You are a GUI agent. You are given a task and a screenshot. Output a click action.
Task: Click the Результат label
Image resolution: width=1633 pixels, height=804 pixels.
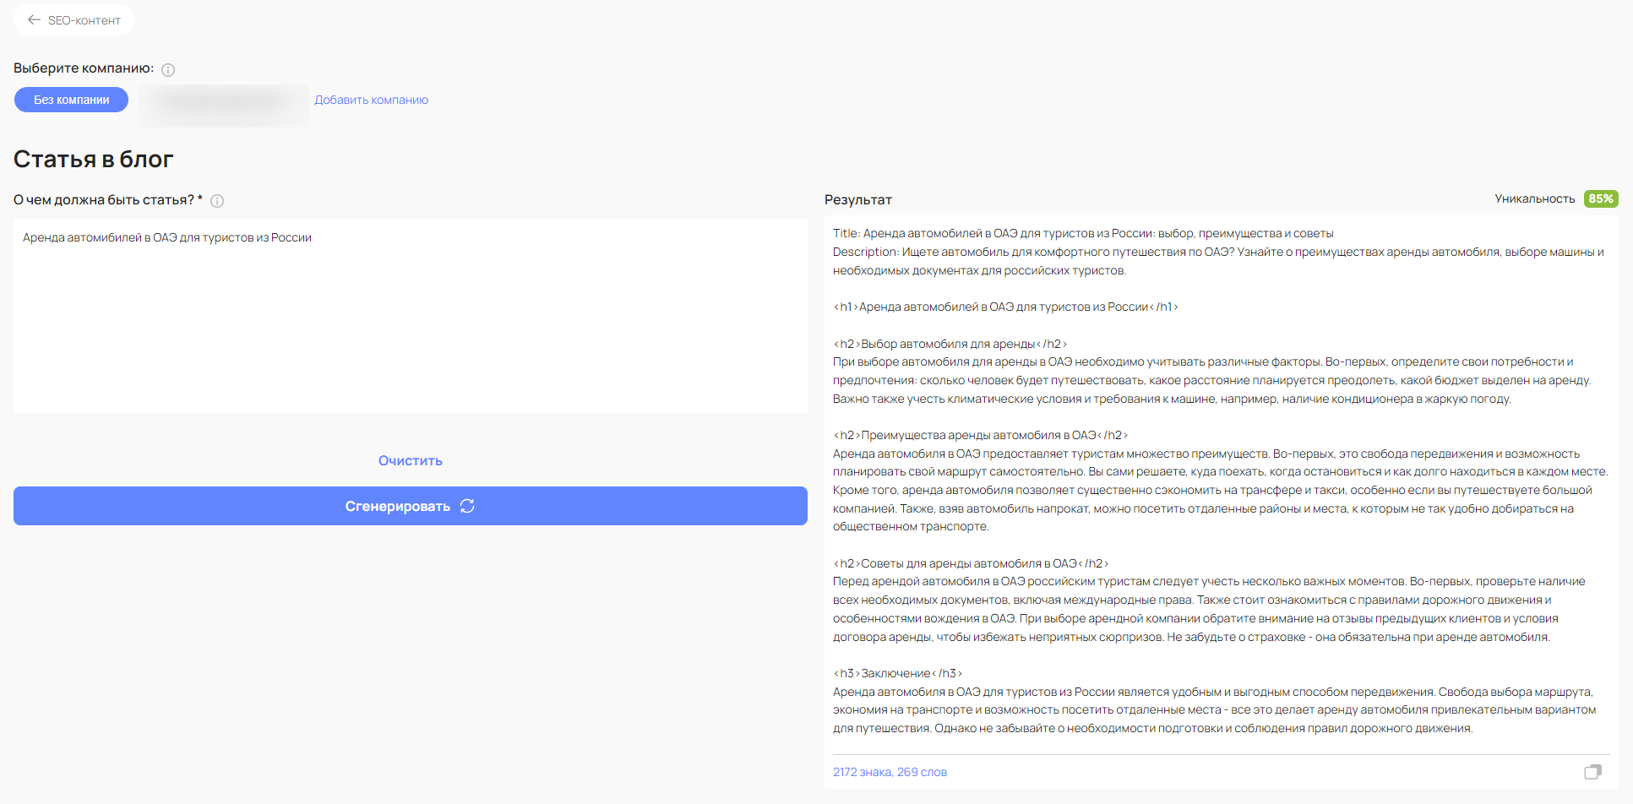tap(858, 200)
